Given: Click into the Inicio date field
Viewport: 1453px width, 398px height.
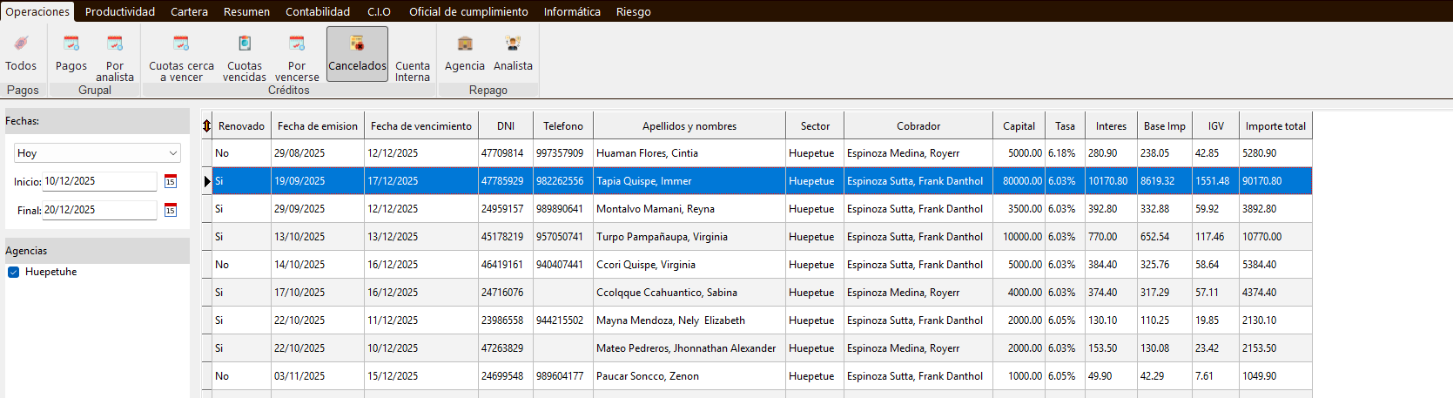Looking at the screenshot, I should click(99, 181).
